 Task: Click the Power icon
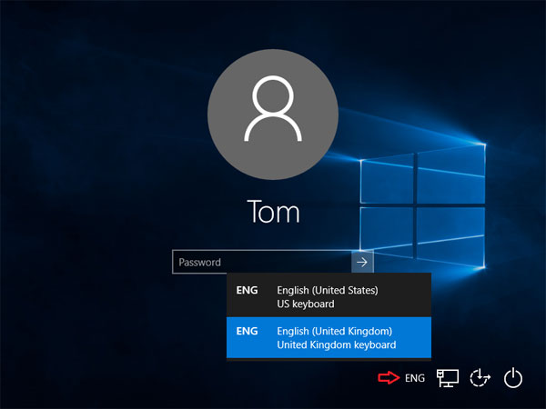tap(514, 378)
